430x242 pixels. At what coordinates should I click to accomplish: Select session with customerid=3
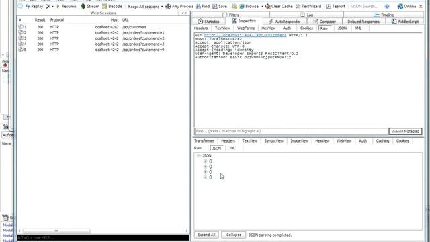(x=103, y=44)
